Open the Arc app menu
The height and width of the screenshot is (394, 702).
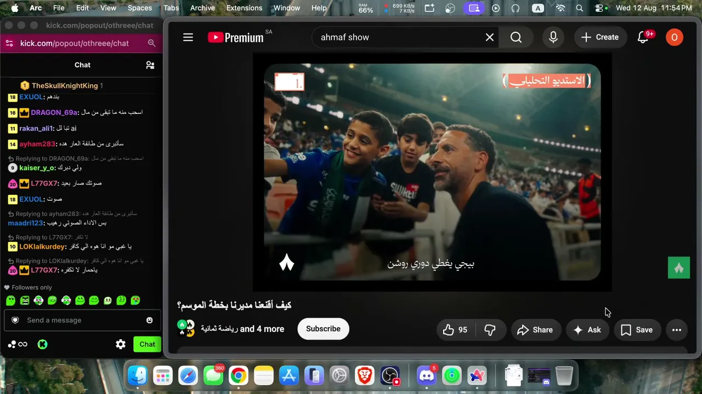36,8
